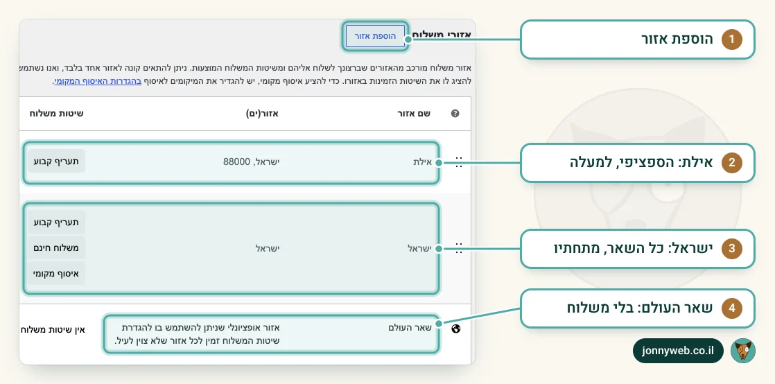Click the globe icon next to שאר העולם

coord(455,329)
